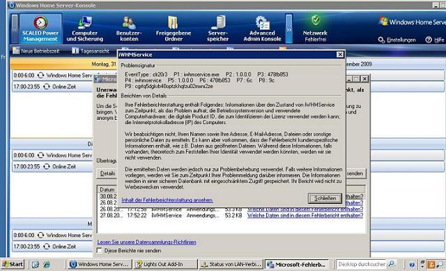446x271 pixels.
Task: Click Desktop durchsuchen search field
Action: pos(361,264)
